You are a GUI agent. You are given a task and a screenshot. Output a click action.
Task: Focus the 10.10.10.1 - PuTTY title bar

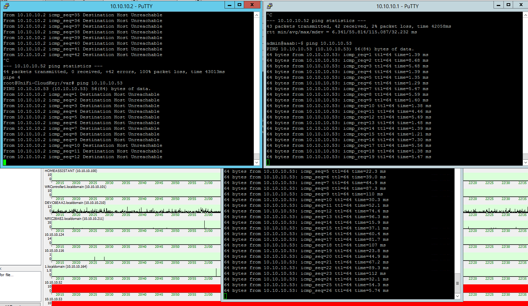[x=397, y=6]
